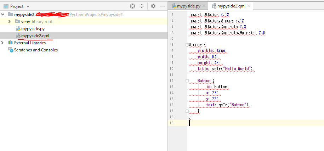Viewport: 324px width, 151px height.
Task: Collapse all nodes with the collapse icon
Action: 142,6
